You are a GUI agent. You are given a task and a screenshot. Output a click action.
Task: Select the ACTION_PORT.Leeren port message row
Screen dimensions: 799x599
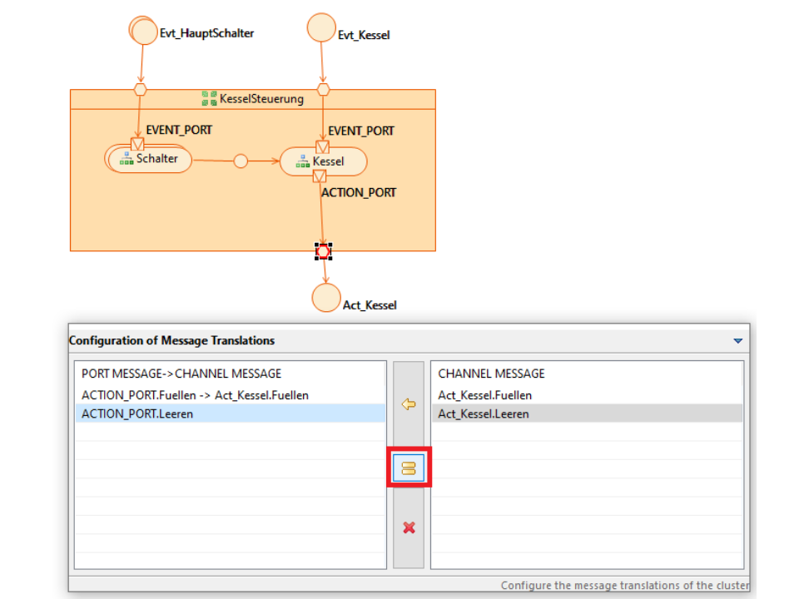pyautogui.click(x=137, y=413)
